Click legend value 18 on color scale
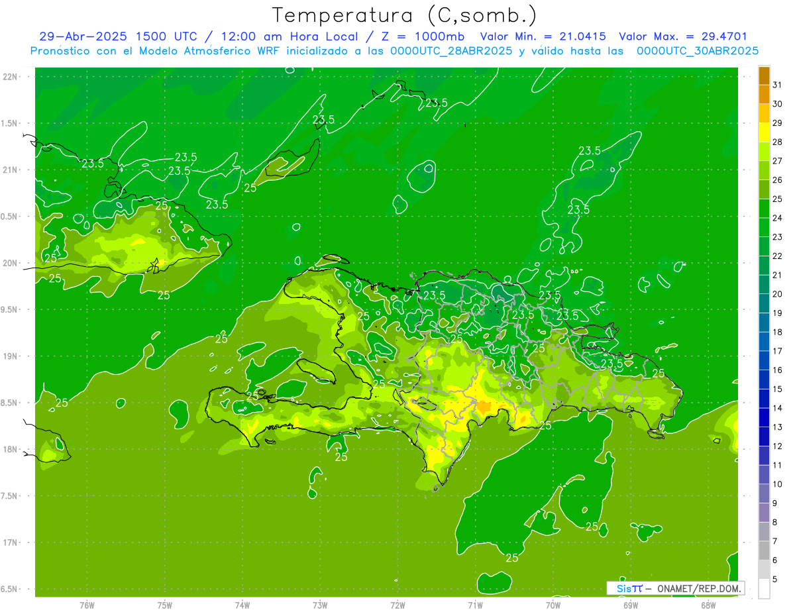This screenshot has height=614, width=795. click(x=777, y=332)
